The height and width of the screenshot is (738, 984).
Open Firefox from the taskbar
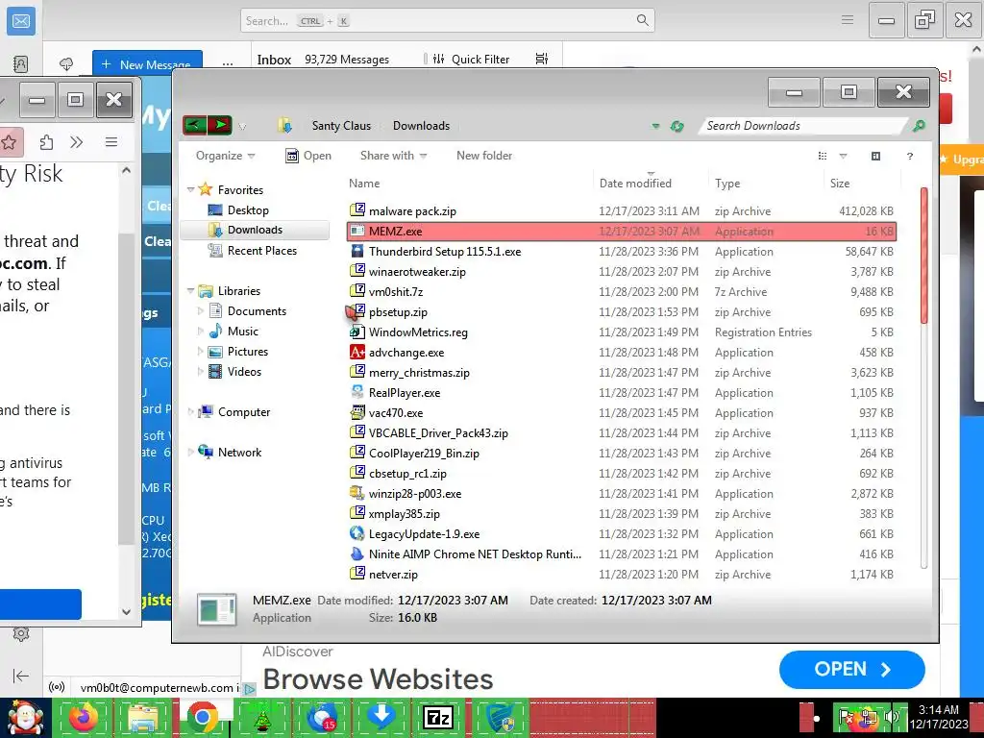tap(83, 717)
